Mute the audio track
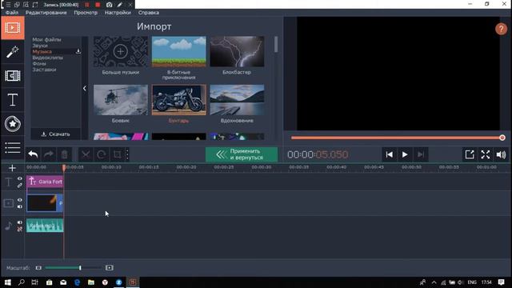Image resolution: width=512 pixels, height=288 pixels. pos(20,222)
